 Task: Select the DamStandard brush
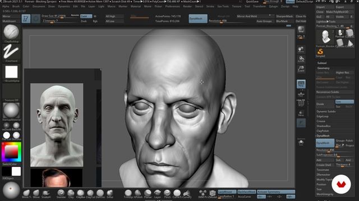(100, 194)
